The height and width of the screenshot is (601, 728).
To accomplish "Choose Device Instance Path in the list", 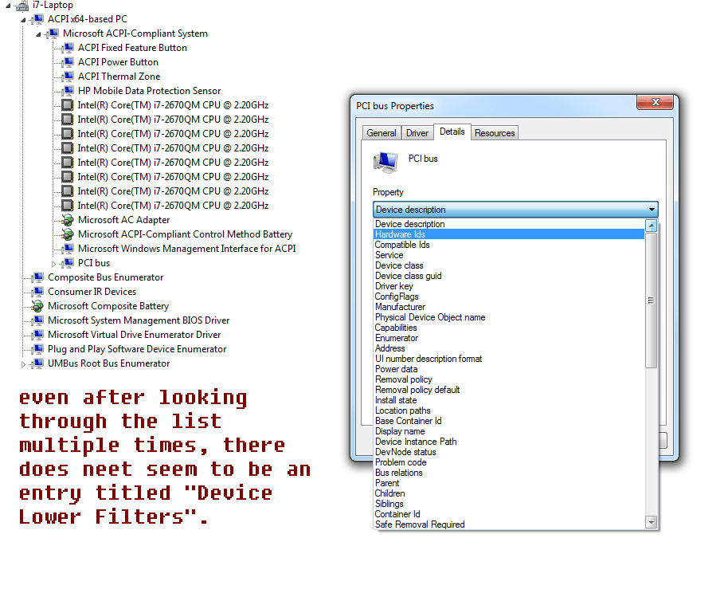I will (416, 441).
